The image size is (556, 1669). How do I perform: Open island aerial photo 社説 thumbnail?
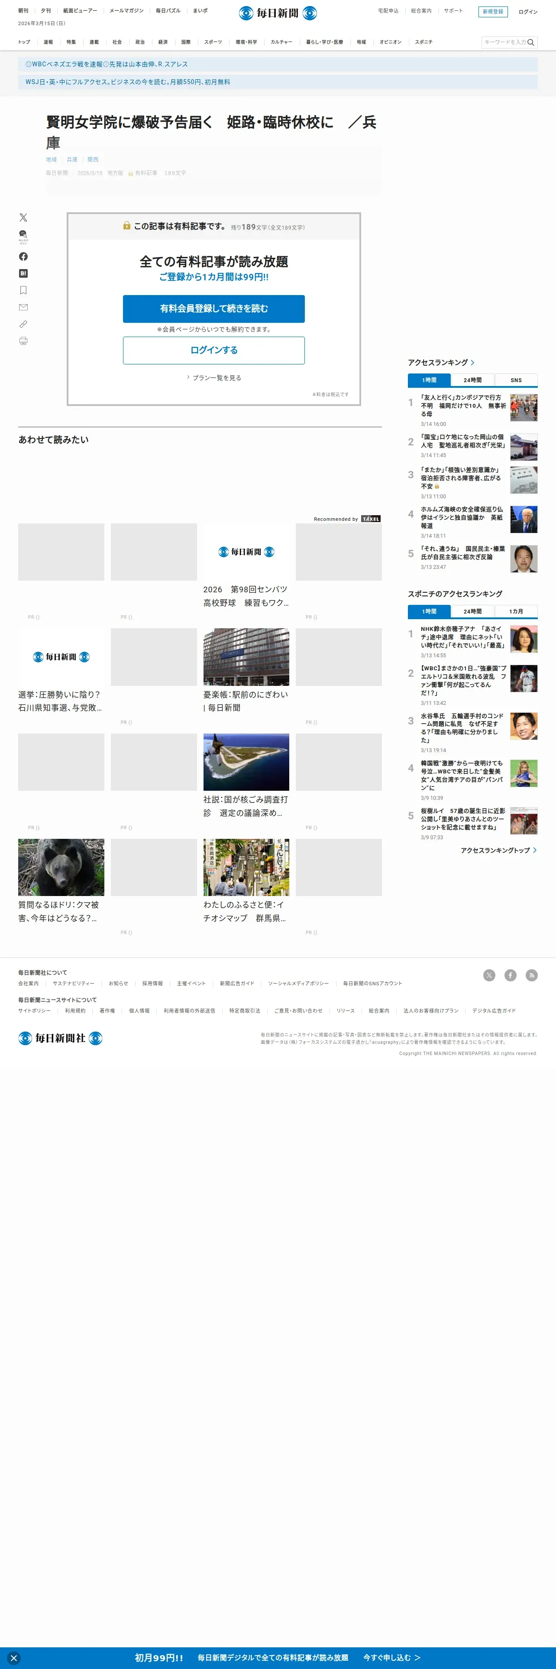pyautogui.click(x=246, y=762)
